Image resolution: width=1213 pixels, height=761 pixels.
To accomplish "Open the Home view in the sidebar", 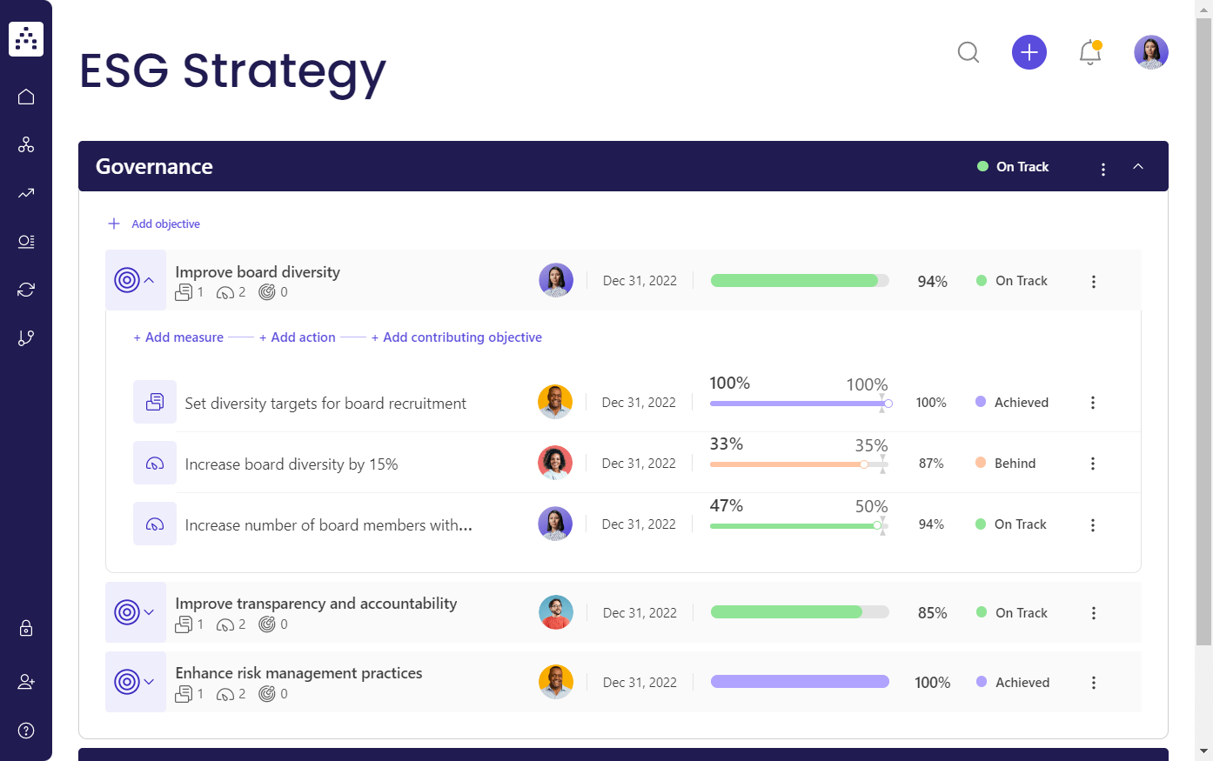I will [26, 96].
